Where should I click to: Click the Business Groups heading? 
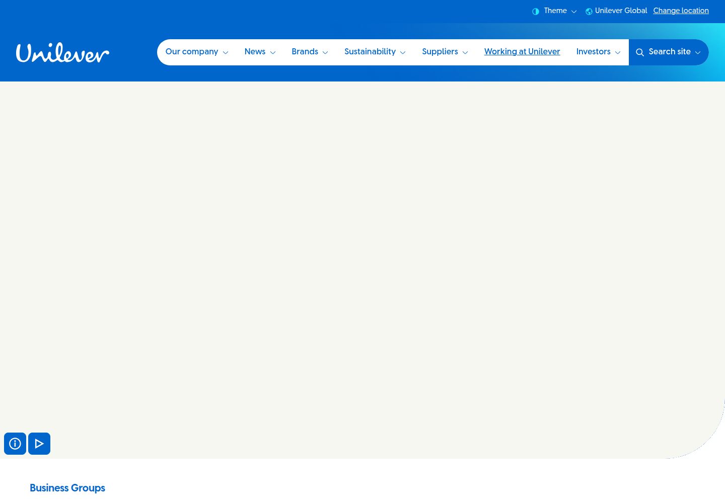(67, 488)
